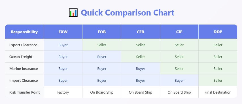Select the CFR column header
The image size is (242, 104).
[141, 32]
